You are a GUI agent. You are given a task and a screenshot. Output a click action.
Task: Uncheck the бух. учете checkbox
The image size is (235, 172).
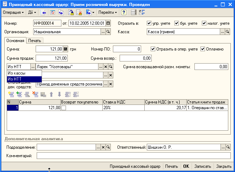(176, 23)
